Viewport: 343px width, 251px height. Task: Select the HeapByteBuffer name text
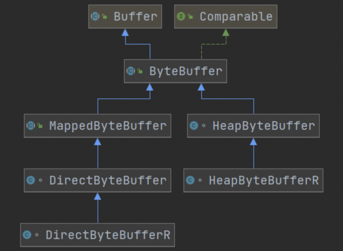(x=264, y=126)
